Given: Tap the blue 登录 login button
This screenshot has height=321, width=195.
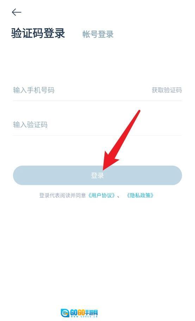Looking at the screenshot, I should point(97,175).
